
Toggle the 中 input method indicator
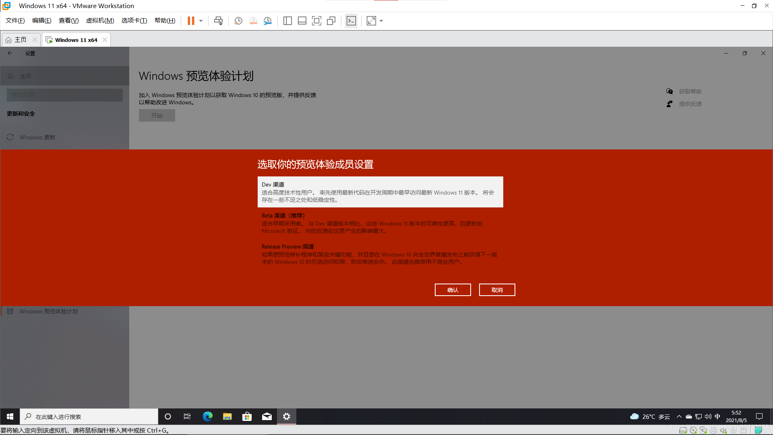pyautogui.click(x=717, y=416)
